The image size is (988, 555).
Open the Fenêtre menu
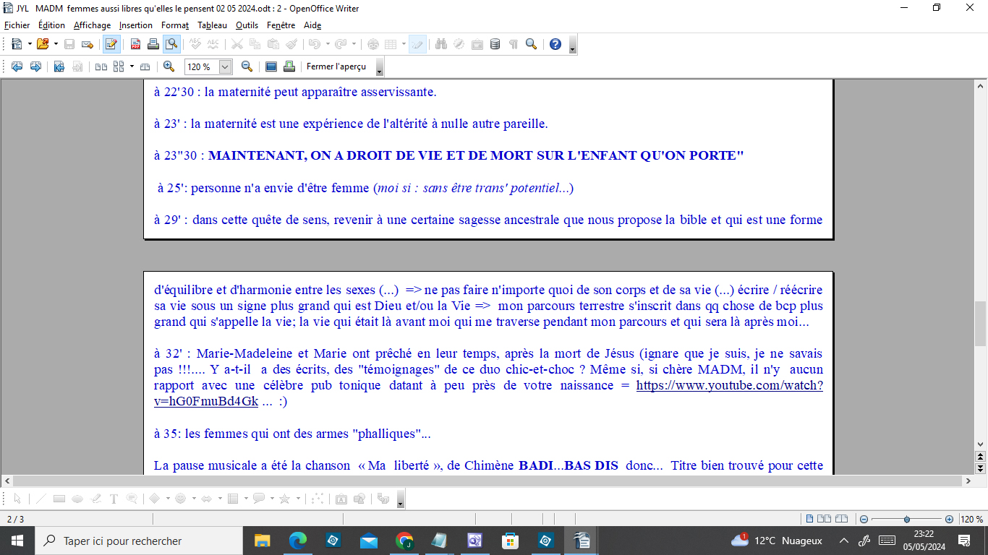pyautogui.click(x=281, y=25)
